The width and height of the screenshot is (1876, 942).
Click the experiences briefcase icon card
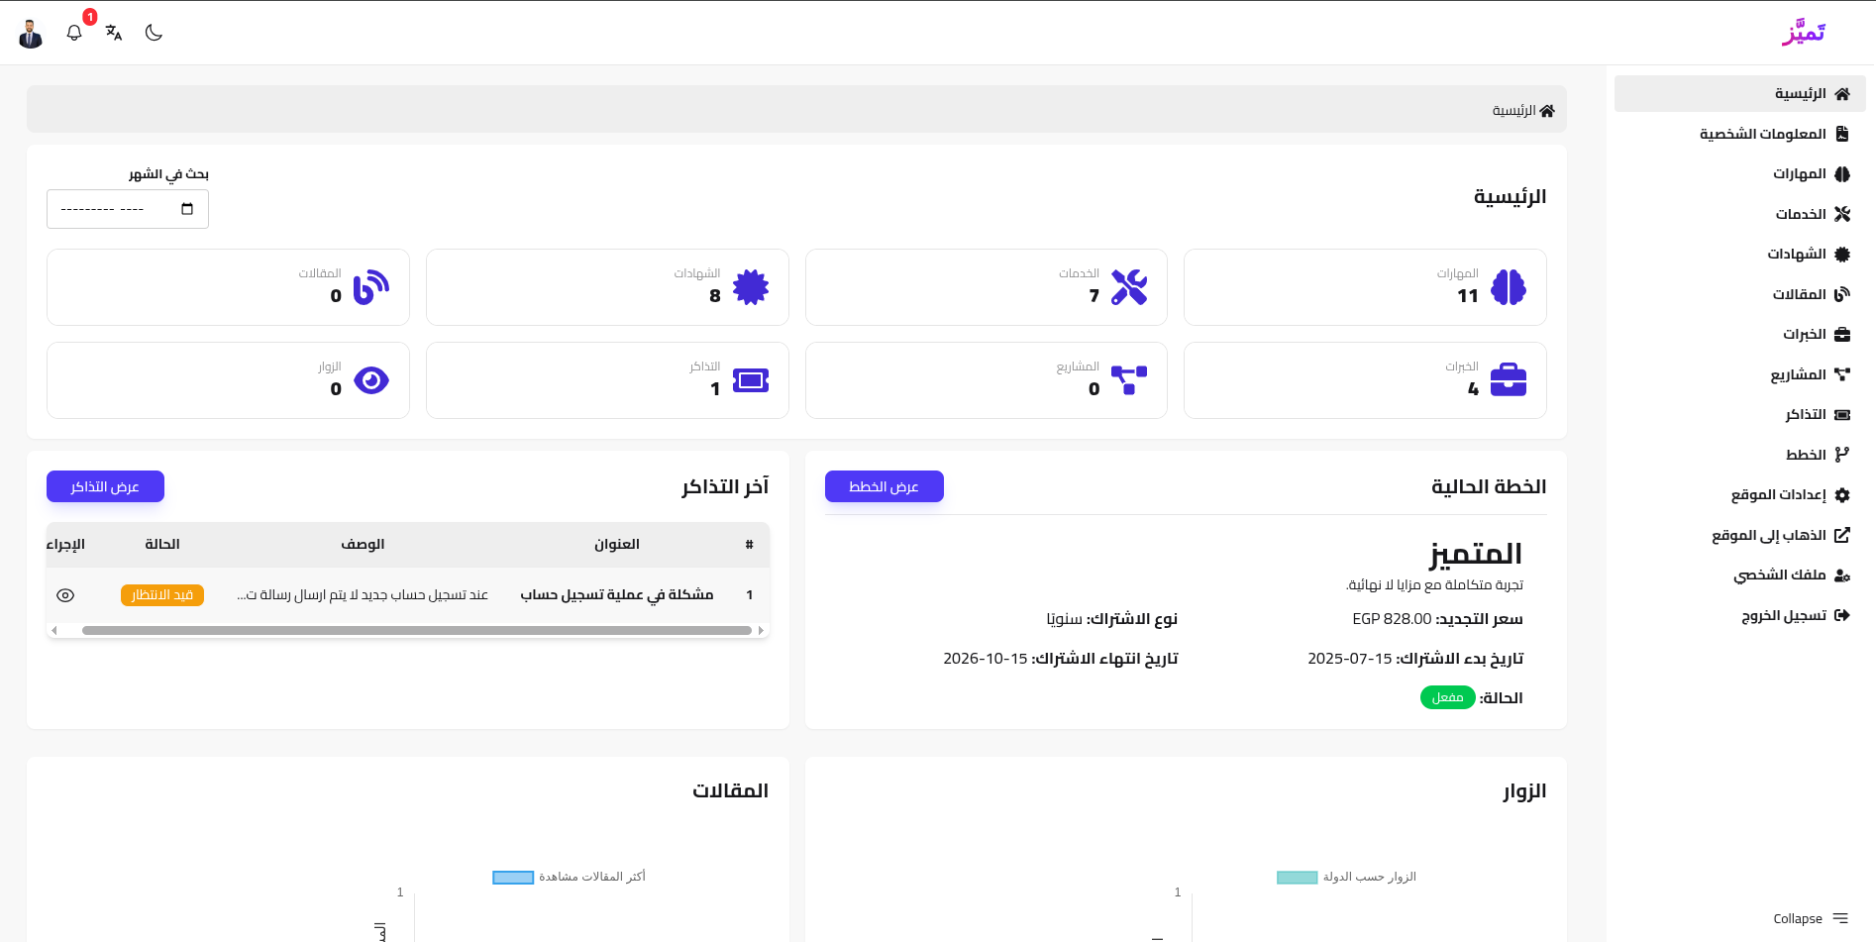(1508, 380)
